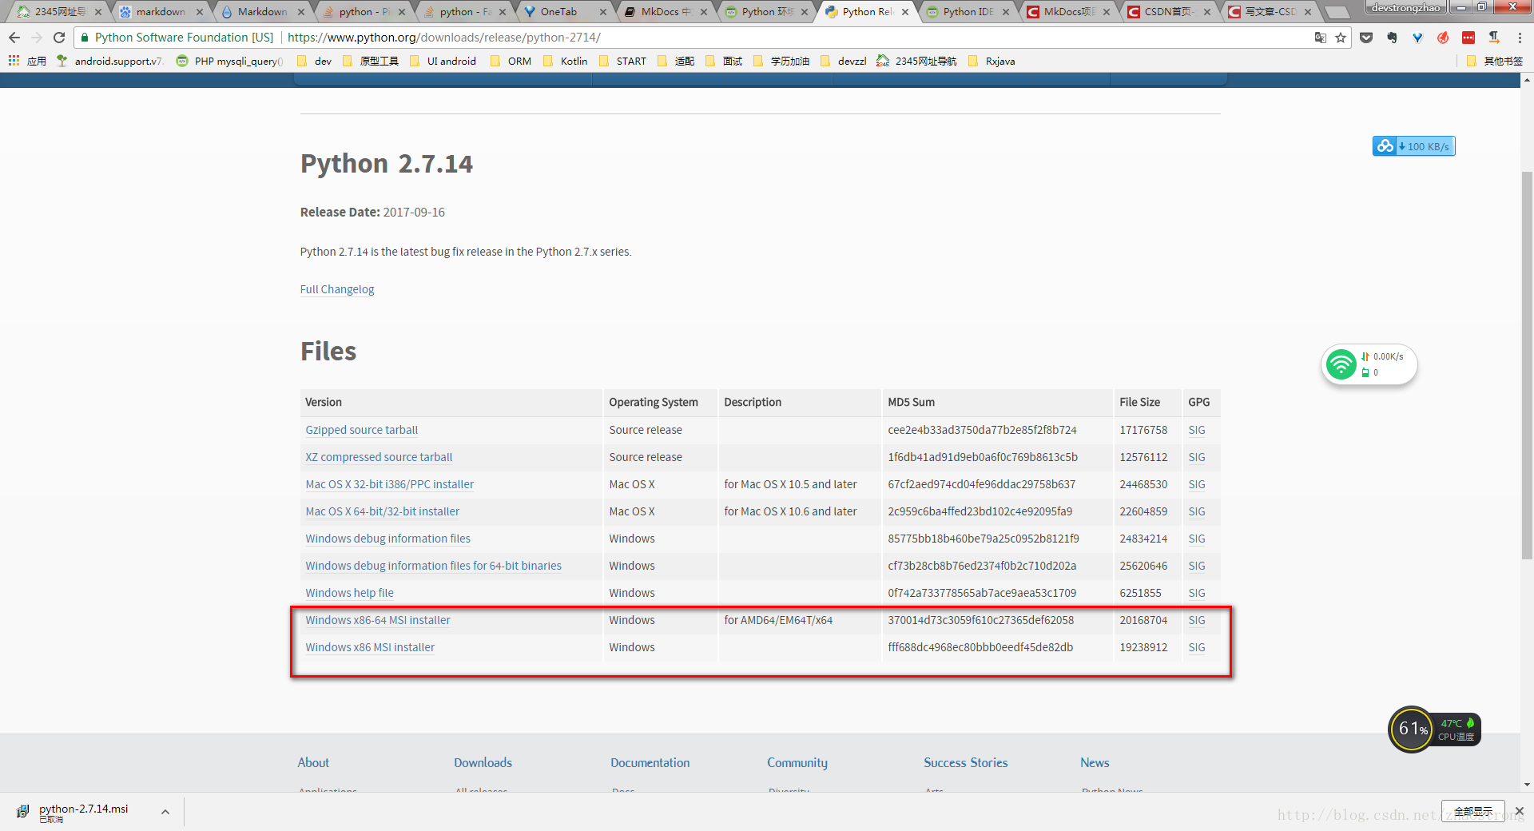Click the cloud download speed widget
This screenshot has width=1534, height=831.
click(1413, 146)
